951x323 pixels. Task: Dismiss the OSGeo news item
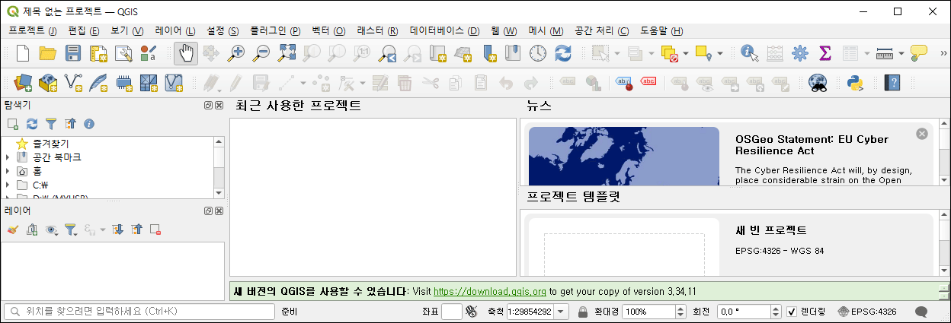922,134
